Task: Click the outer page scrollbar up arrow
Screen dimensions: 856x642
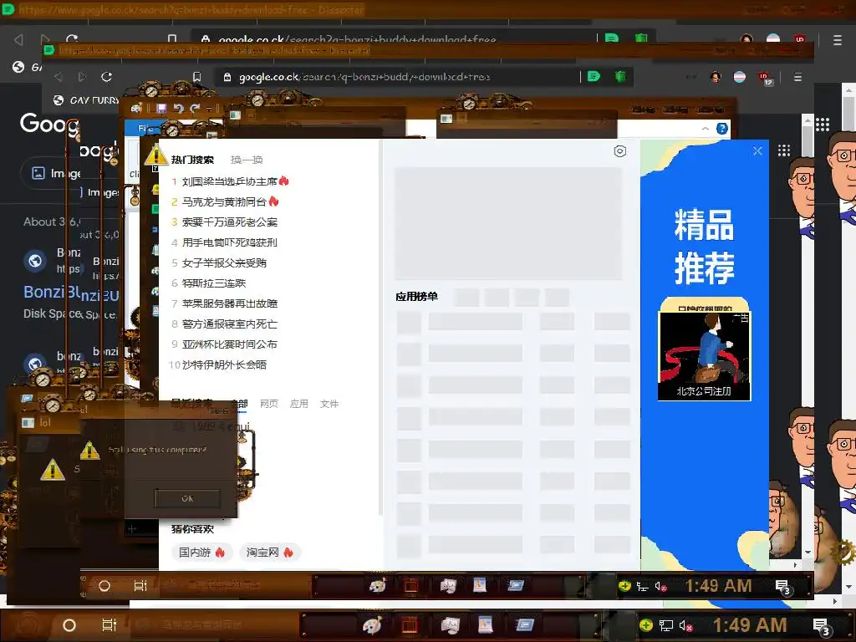Action: (x=848, y=89)
